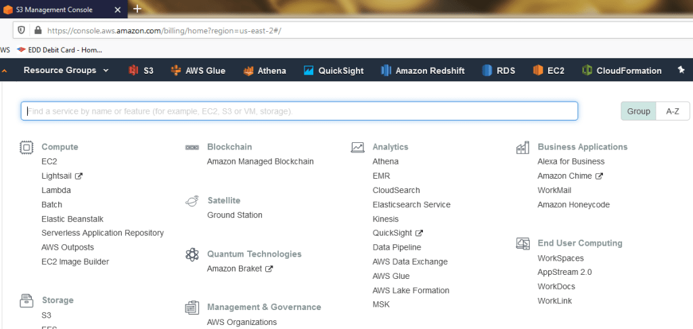The width and height of the screenshot is (693, 329).
Task: Click the Find a service search field
Action: [x=298, y=111]
